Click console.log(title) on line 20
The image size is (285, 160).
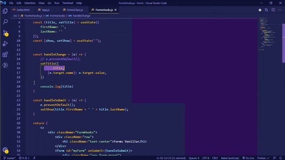tap(57, 87)
